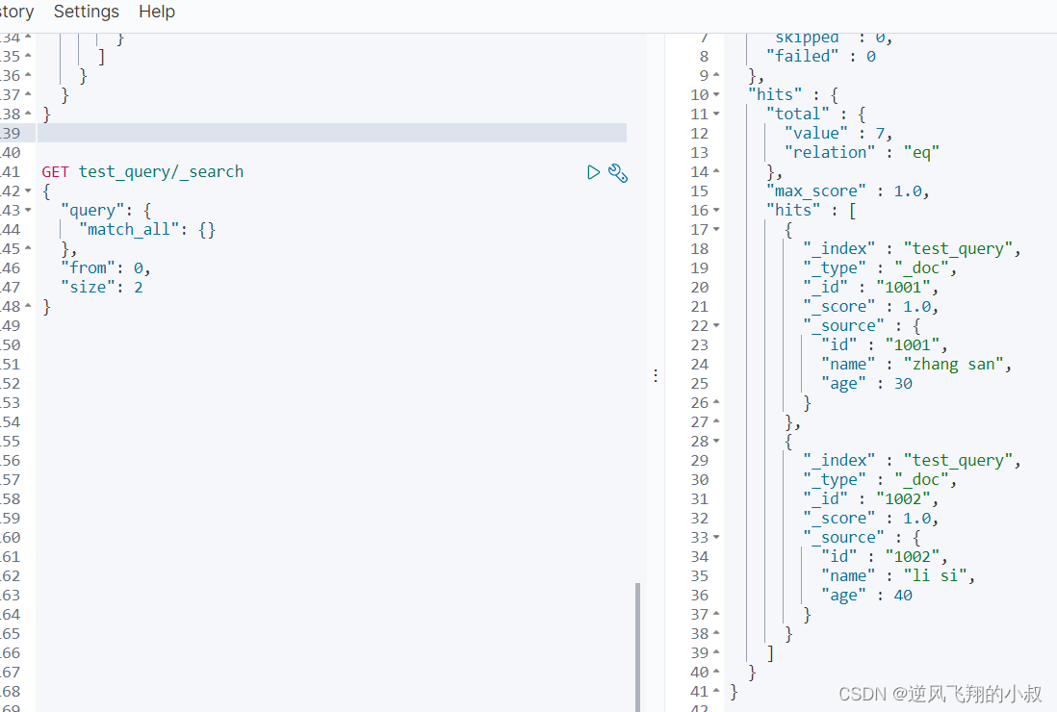Click the "from": 0 line
The height and width of the screenshot is (712, 1057).
click(x=105, y=268)
